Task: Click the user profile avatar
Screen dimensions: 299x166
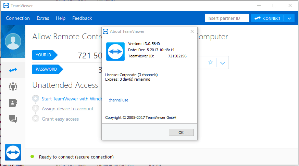Action: pos(13,41)
